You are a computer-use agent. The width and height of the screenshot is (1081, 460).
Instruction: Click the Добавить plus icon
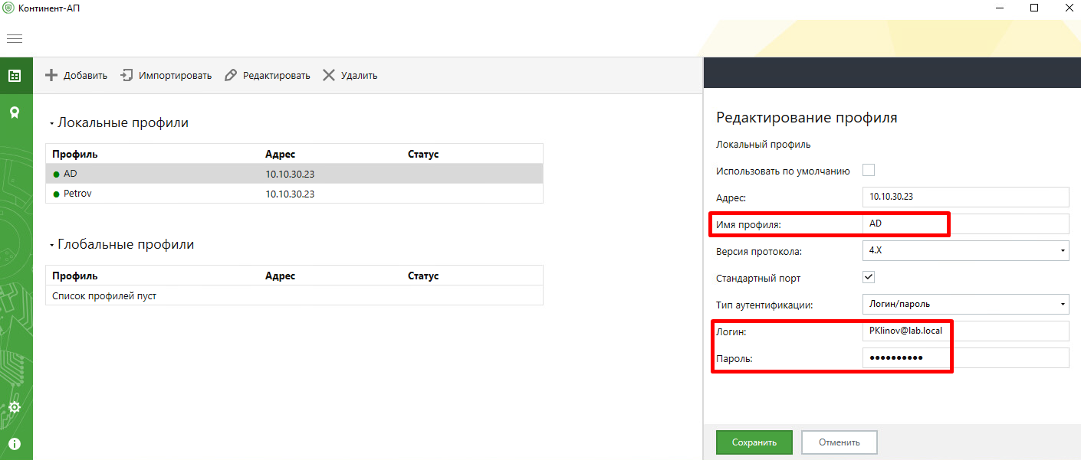[51, 75]
